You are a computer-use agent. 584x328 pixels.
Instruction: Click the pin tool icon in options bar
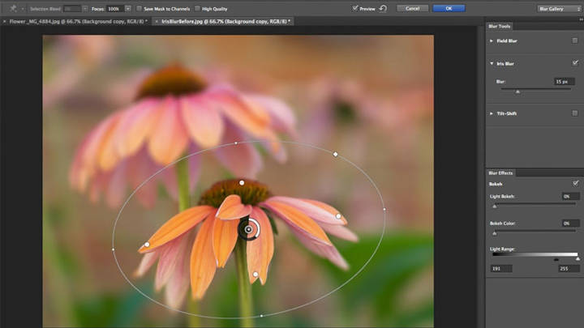14,9
